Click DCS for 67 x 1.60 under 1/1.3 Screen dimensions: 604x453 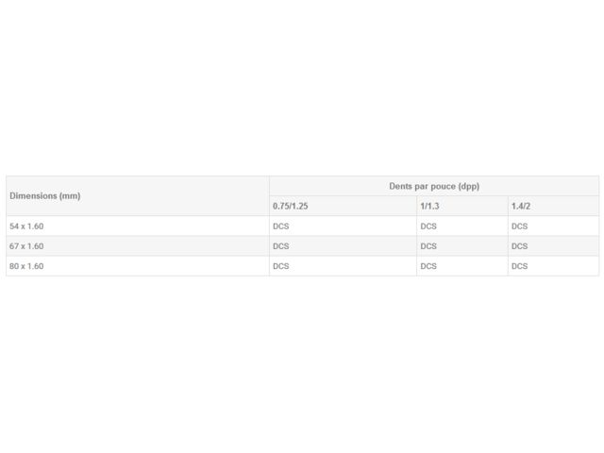(x=428, y=246)
